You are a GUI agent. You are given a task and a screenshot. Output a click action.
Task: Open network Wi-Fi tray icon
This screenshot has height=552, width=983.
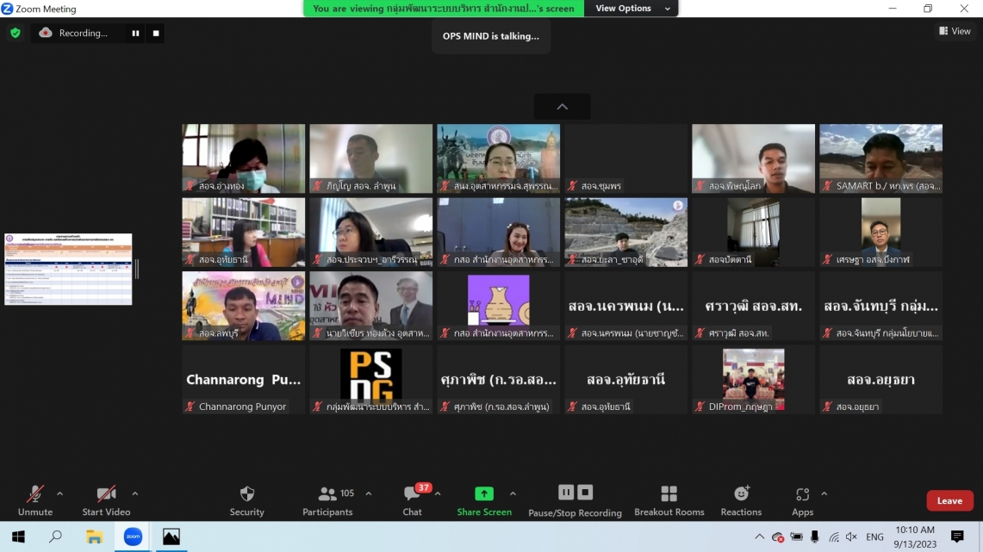(x=833, y=537)
